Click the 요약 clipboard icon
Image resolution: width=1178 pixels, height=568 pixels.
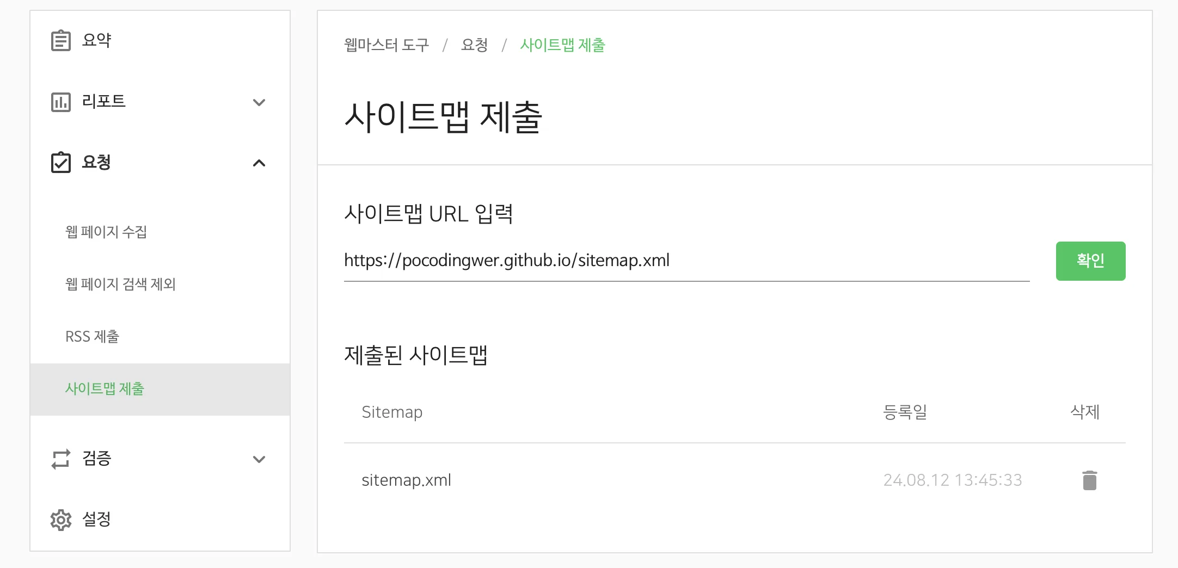[x=61, y=41]
